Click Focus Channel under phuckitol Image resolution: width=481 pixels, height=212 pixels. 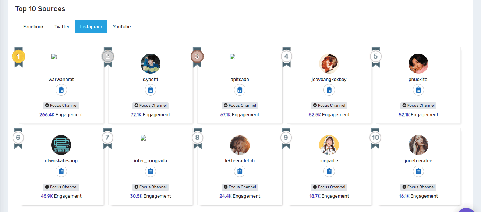pyautogui.click(x=418, y=106)
